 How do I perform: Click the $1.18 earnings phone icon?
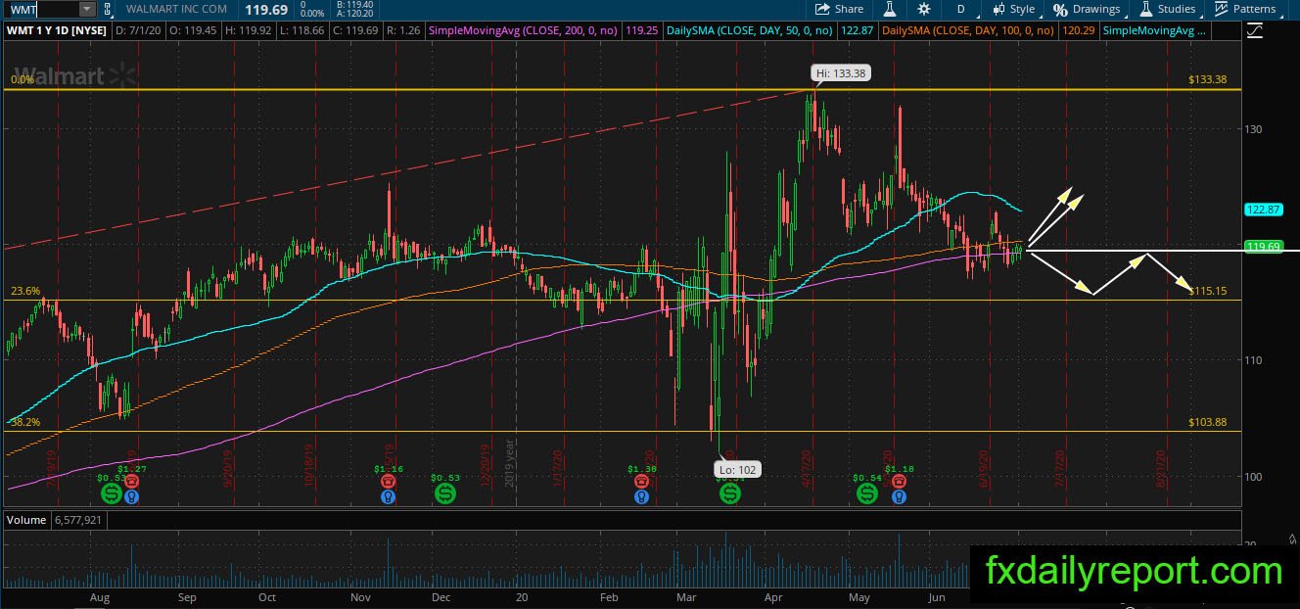[x=898, y=482]
